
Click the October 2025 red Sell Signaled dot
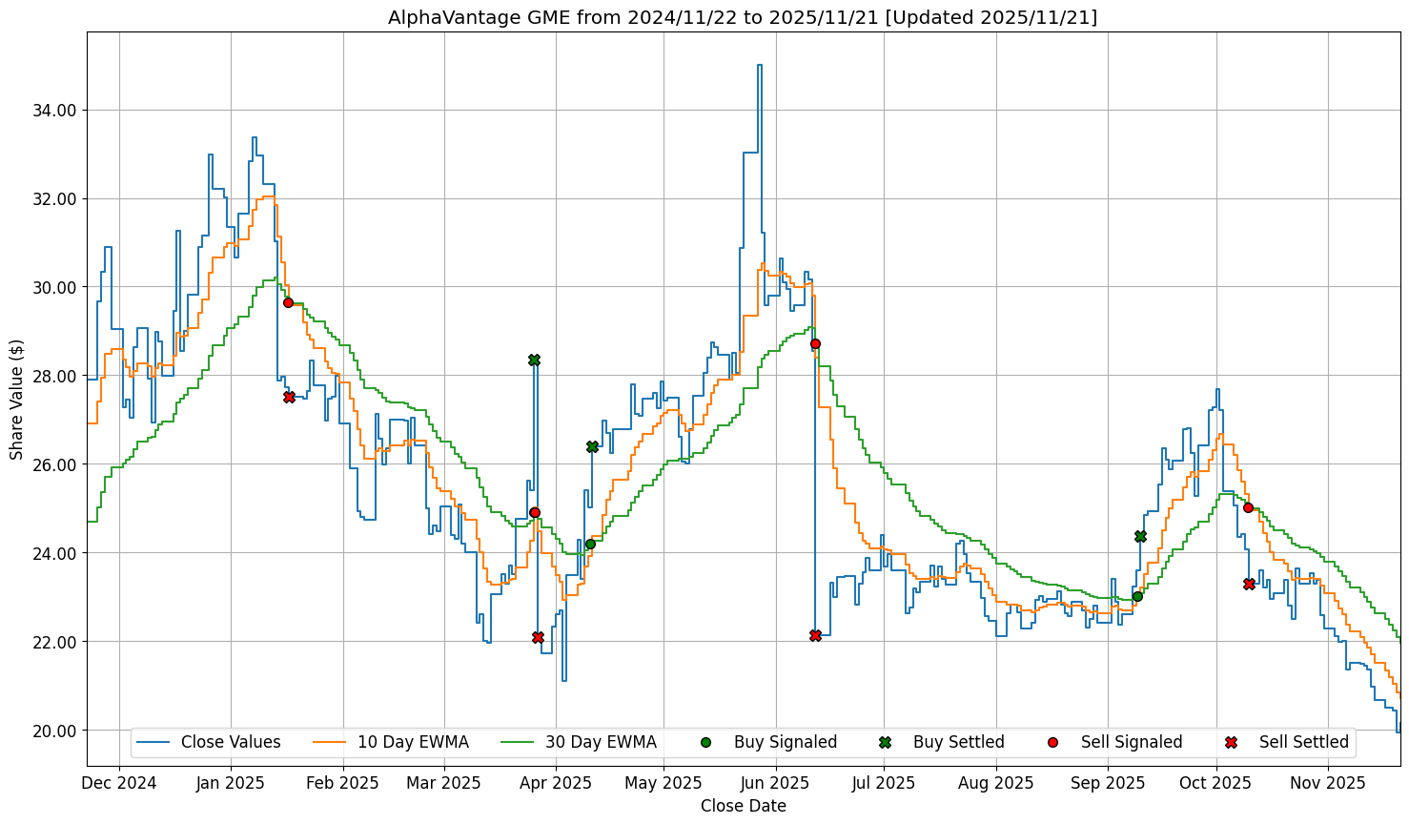(1248, 507)
